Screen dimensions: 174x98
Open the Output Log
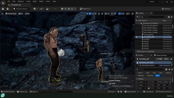pos(22,92)
